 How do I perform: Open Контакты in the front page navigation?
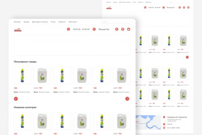pyautogui.click(x=73, y=22)
